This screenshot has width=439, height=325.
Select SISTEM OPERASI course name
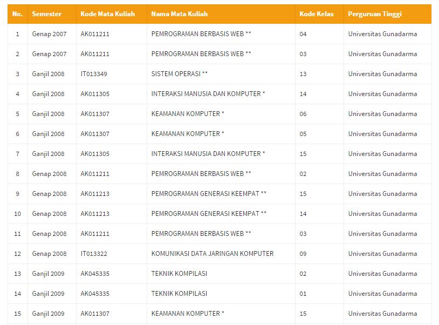coord(179,74)
